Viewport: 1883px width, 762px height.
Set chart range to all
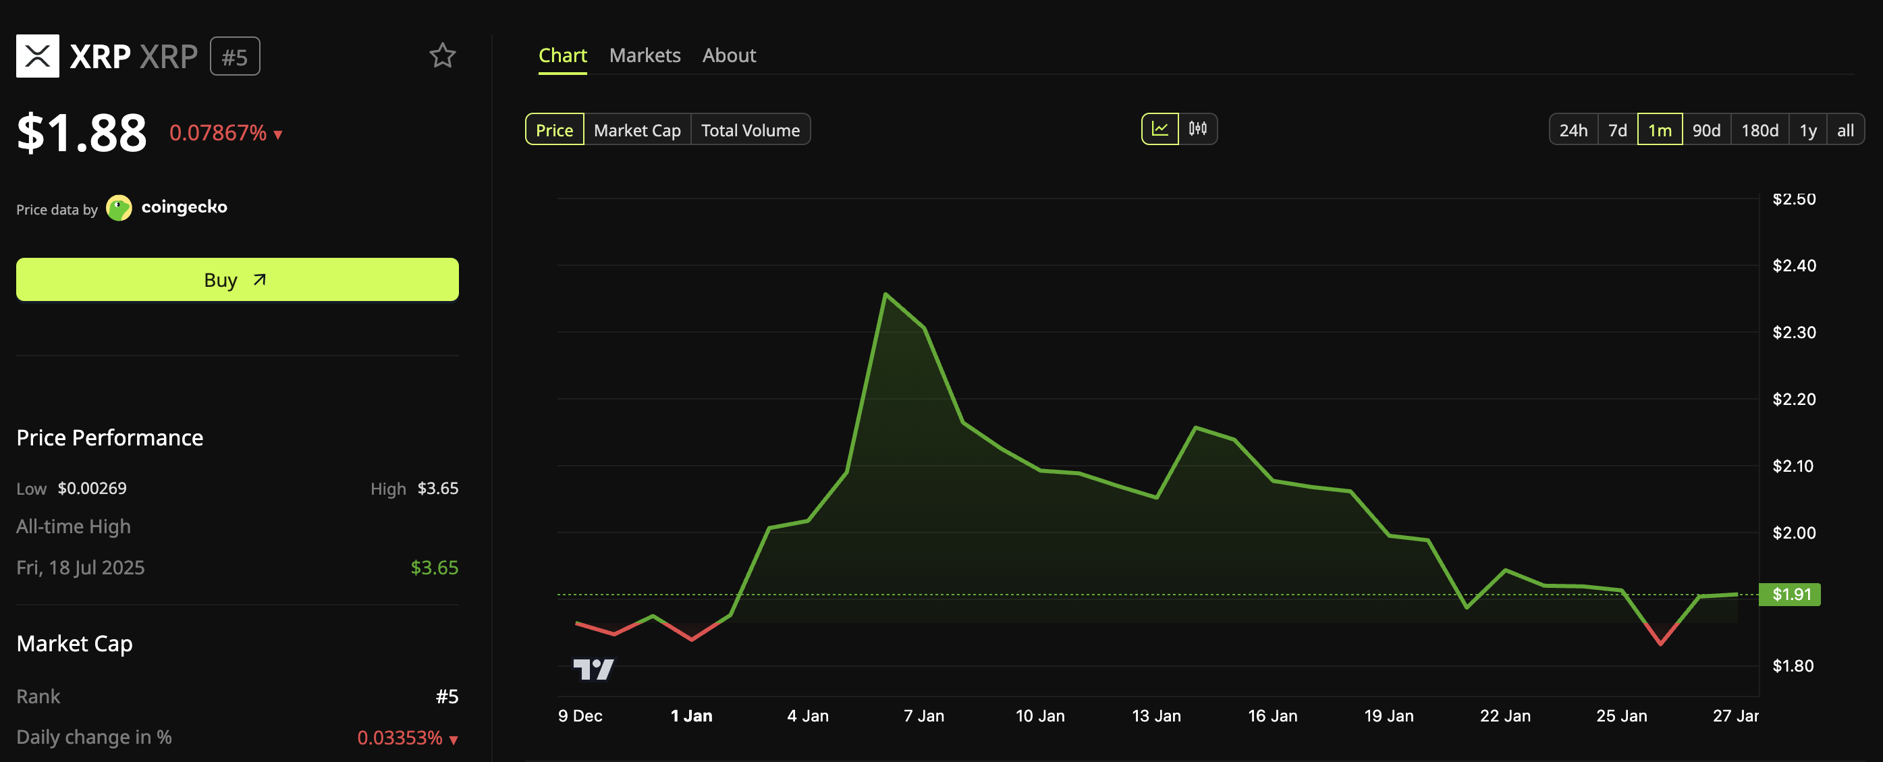1845,130
